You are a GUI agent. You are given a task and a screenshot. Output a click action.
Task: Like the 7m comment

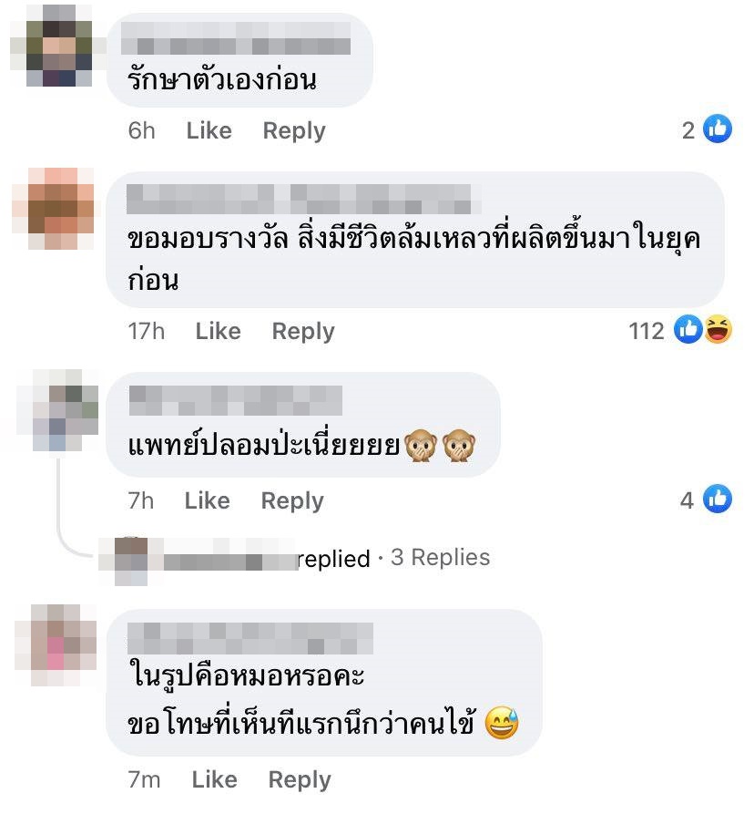pyautogui.click(x=215, y=779)
